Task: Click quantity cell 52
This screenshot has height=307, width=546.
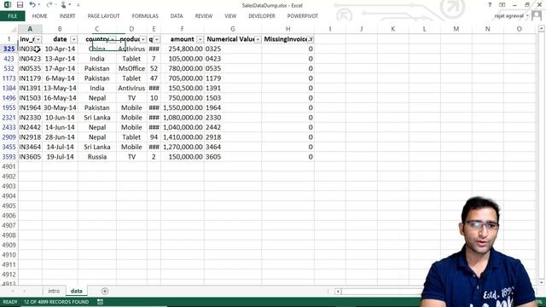Action: pos(154,68)
